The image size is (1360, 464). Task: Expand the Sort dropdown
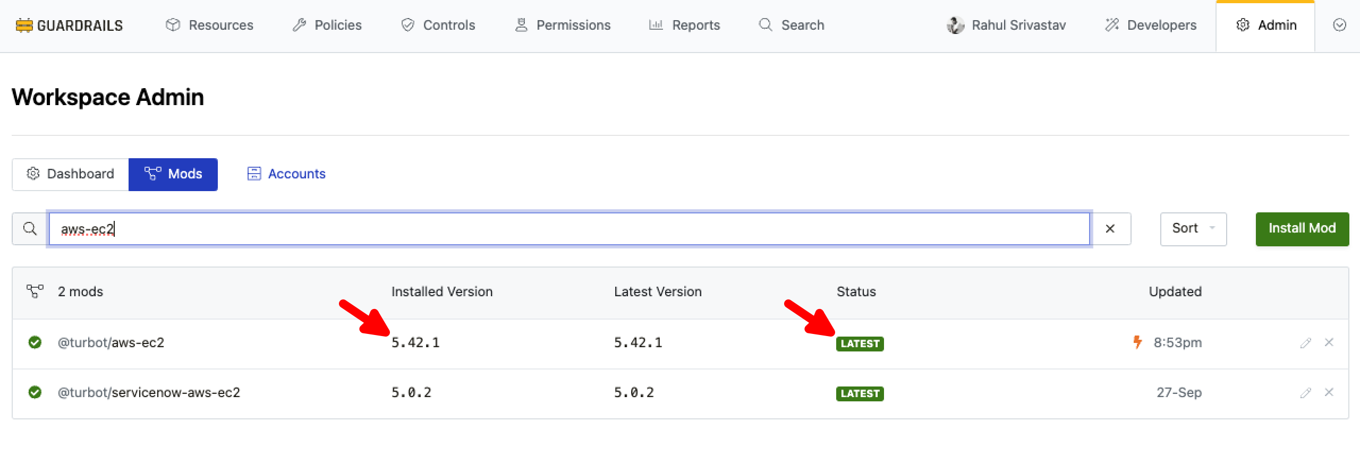coord(1193,229)
